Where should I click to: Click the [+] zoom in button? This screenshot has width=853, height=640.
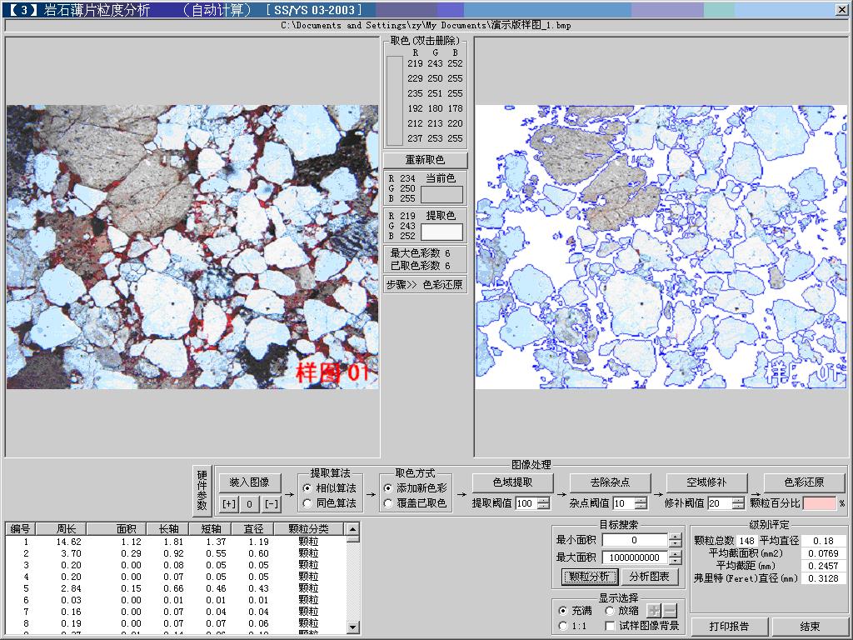coord(228,504)
